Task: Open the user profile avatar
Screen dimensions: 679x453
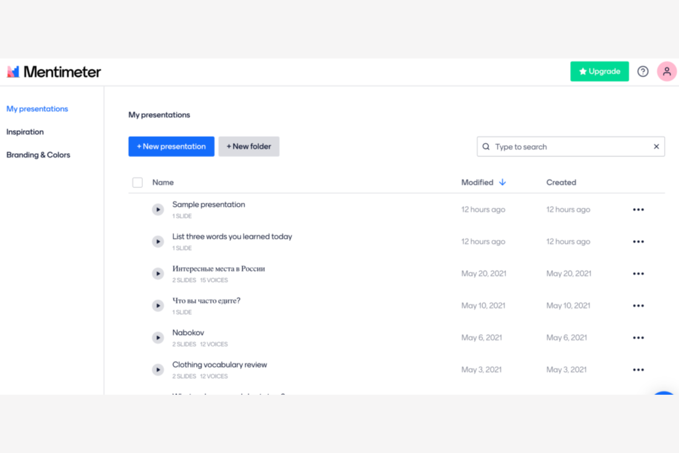Action: tap(667, 72)
